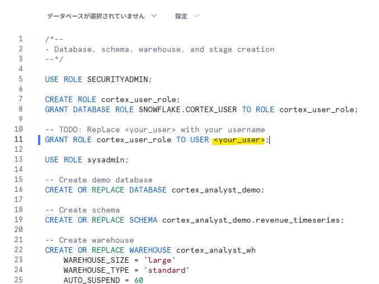Click the AUTO_SUSPEND value 60

139,280
